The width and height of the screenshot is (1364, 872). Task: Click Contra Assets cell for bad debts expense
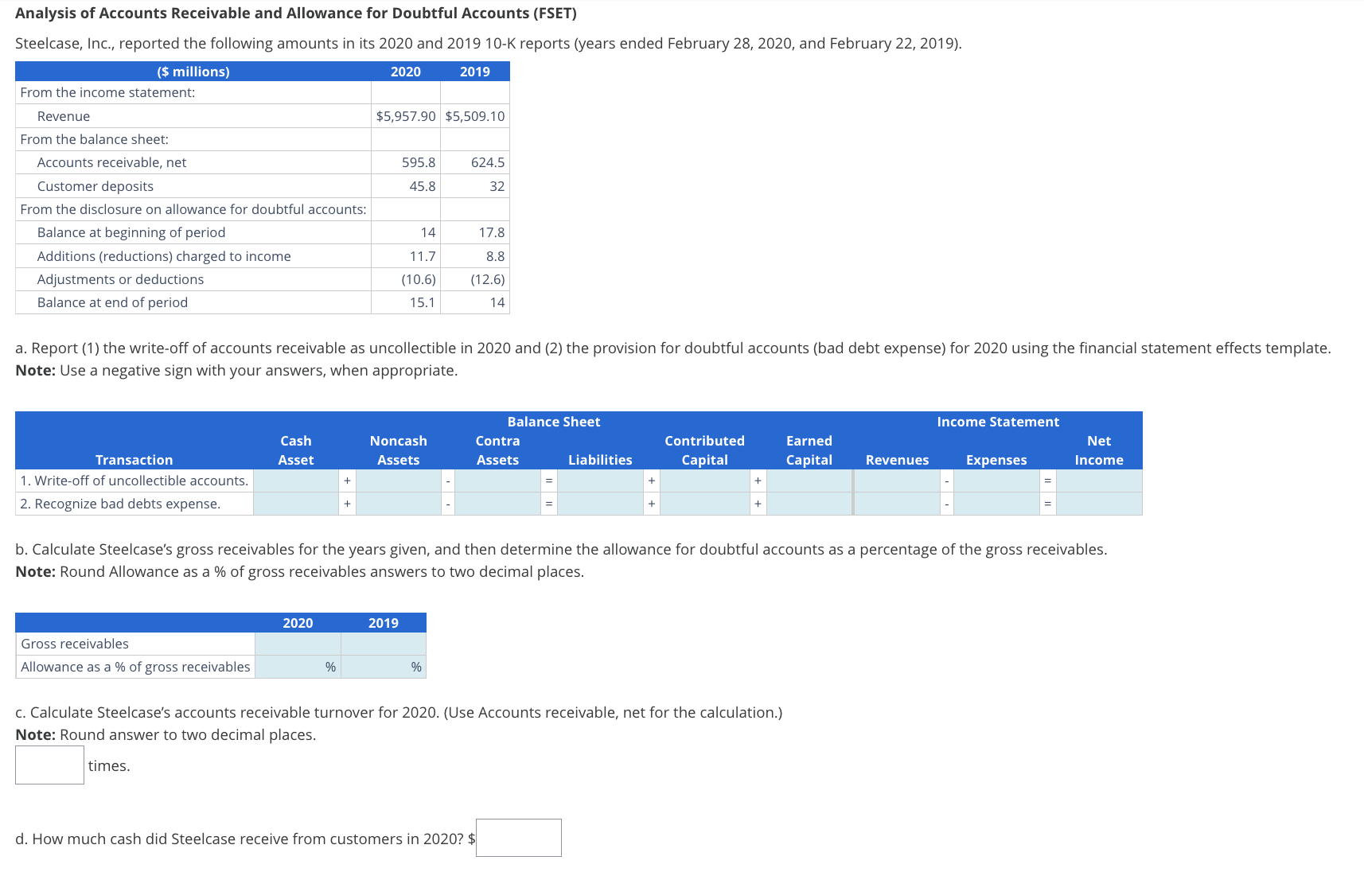pos(497,504)
